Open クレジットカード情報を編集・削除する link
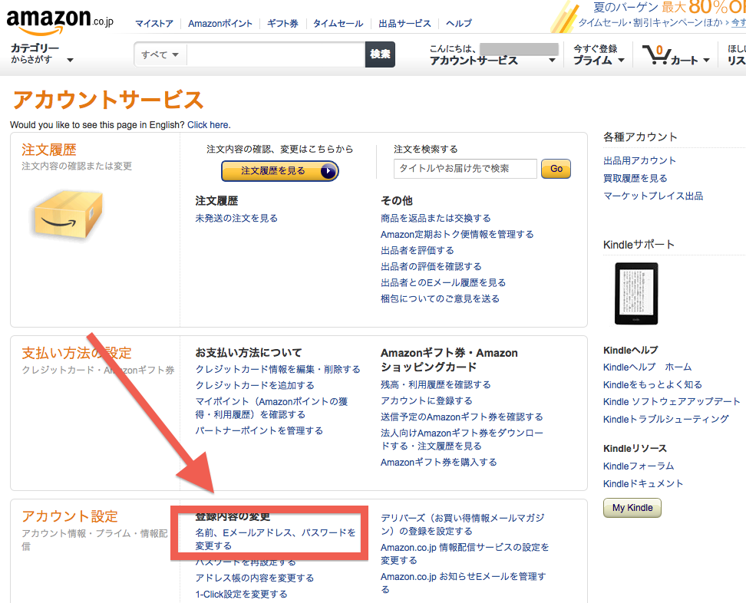 tap(278, 369)
